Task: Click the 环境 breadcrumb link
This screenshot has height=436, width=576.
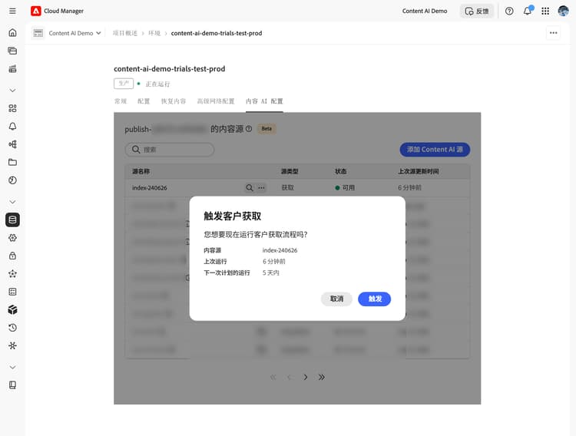Action: coord(154,33)
